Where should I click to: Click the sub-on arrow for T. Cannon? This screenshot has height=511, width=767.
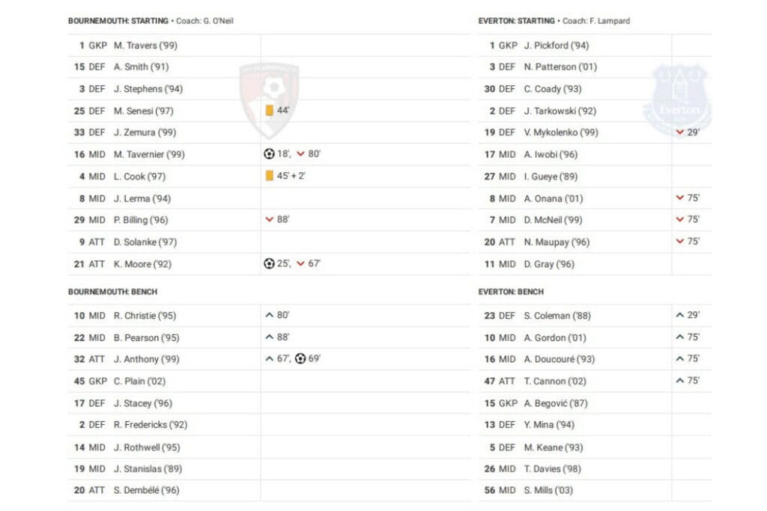tap(680, 381)
